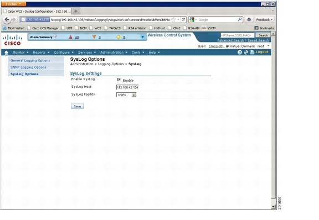Click the bmcgloth user link
The width and height of the screenshot is (319, 220).
pos(216,46)
